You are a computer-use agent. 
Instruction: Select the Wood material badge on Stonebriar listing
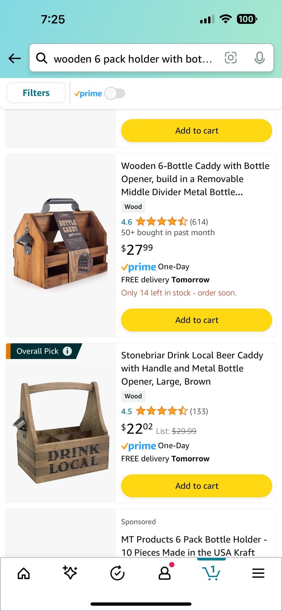click(133, 396)
